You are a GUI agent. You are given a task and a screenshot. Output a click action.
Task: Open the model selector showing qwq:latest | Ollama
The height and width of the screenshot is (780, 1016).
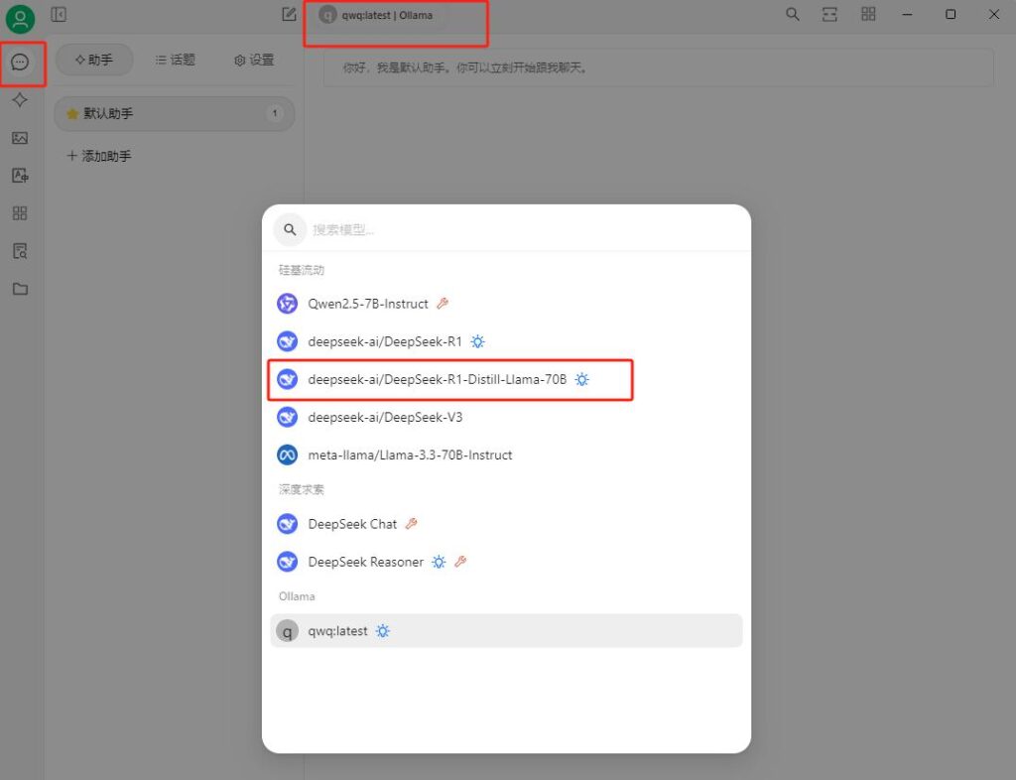[x=376, y=16]
